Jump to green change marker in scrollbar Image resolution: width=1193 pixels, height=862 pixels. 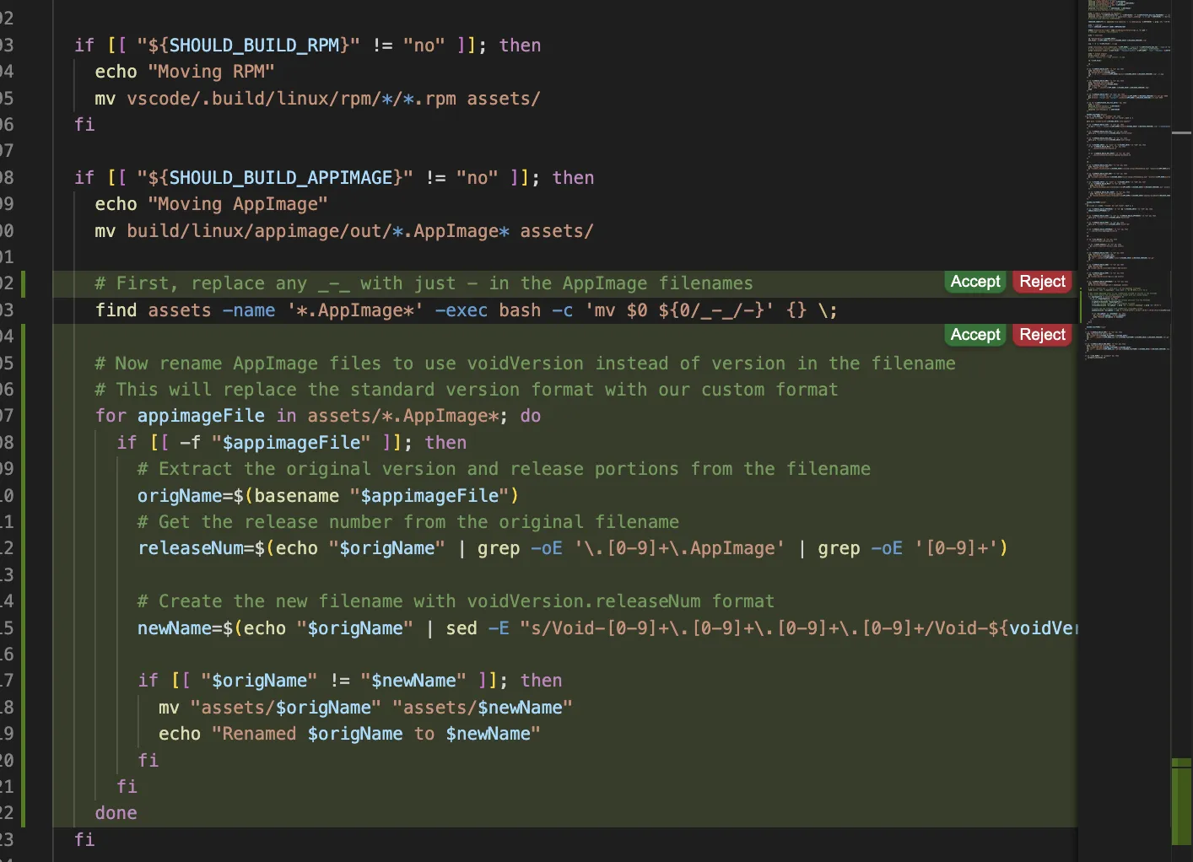coord(1181,801)
